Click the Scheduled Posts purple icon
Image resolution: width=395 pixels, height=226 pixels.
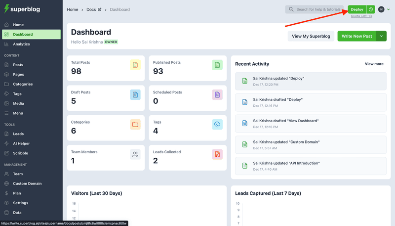pos(217,94)
